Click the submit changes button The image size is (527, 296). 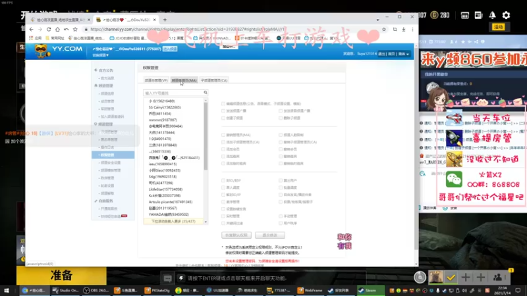click(270, 235)
